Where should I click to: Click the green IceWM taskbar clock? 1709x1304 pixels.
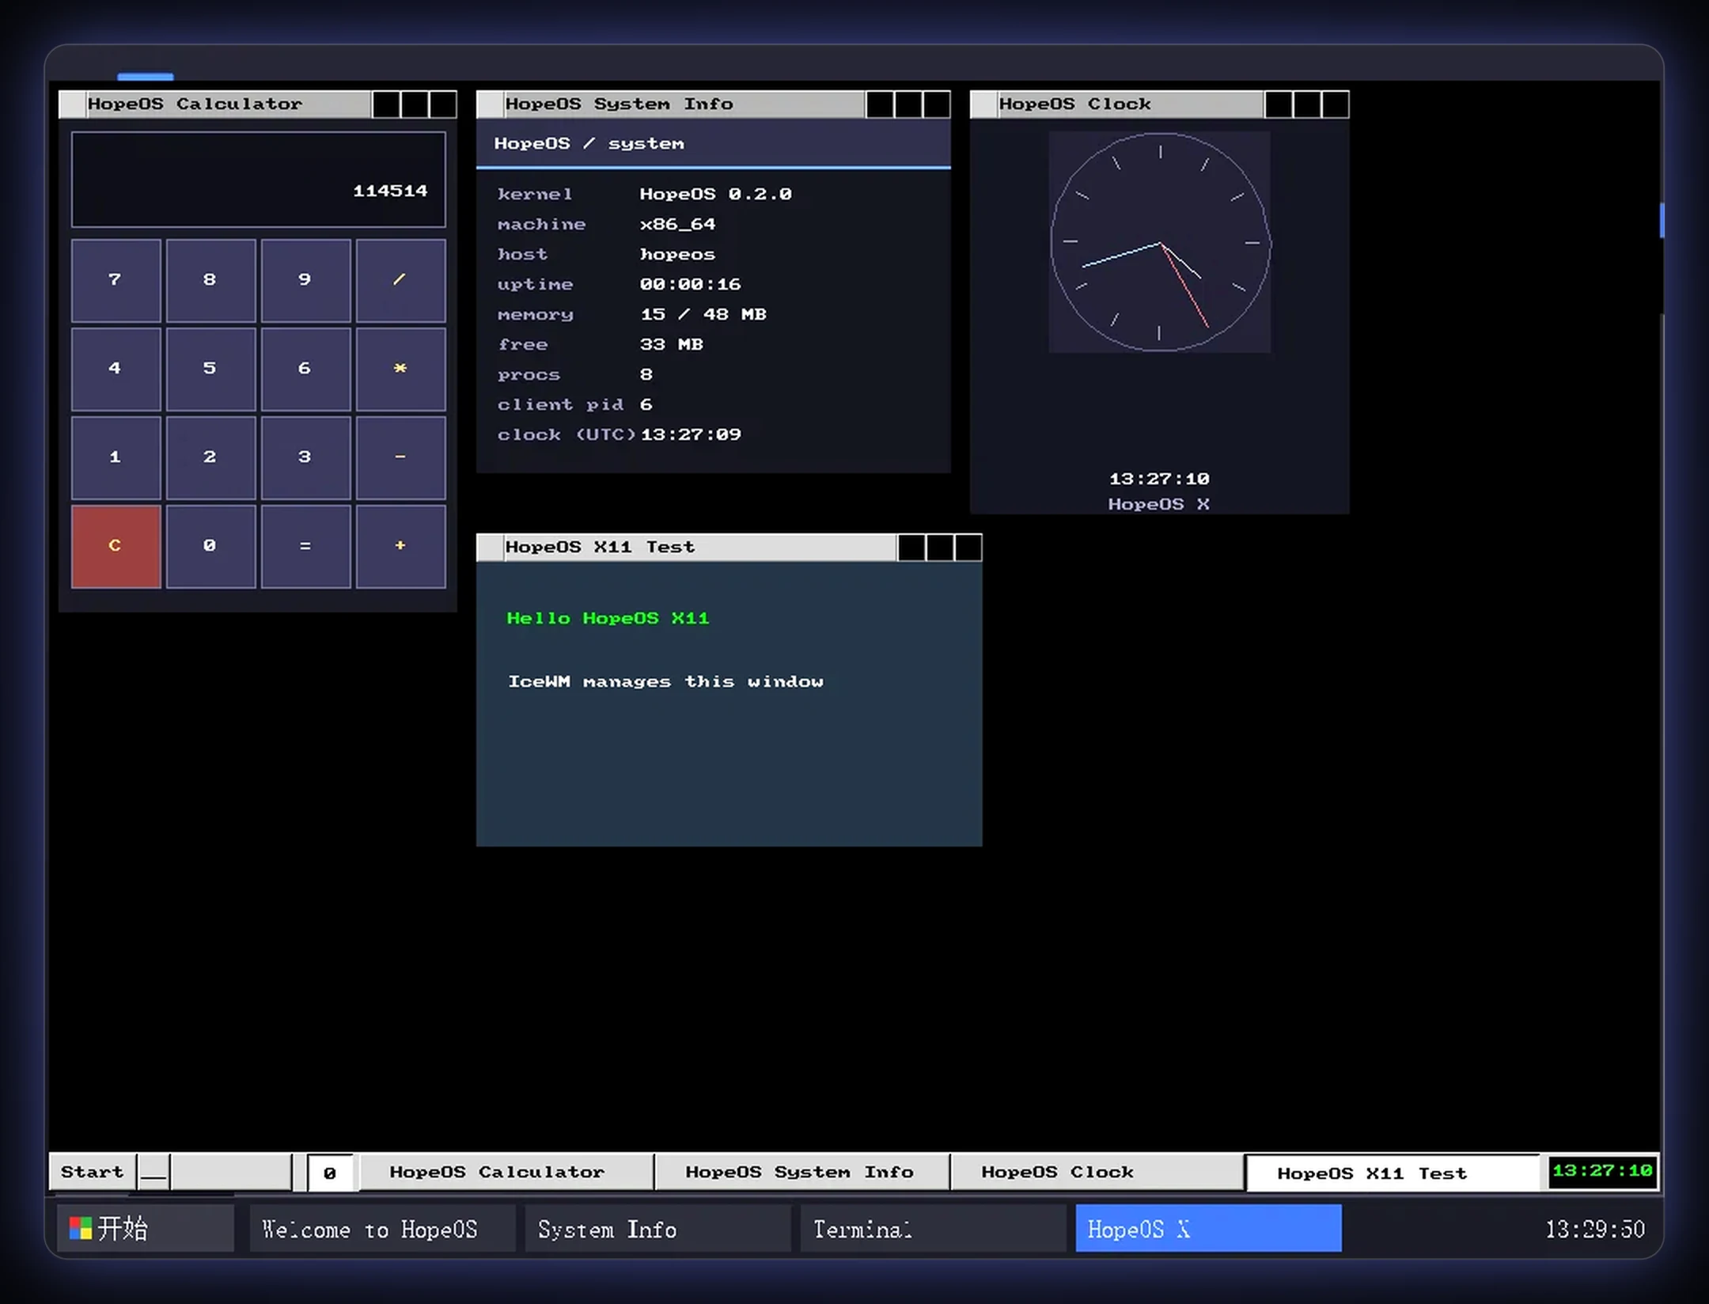[1602, 1171]
